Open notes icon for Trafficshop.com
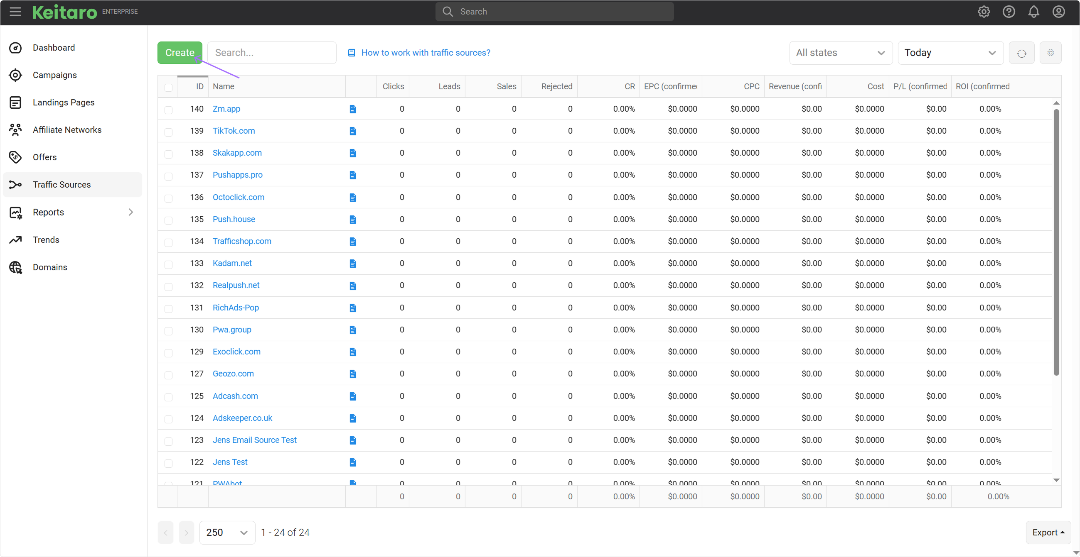The image size is (1080, 557). 353,241
